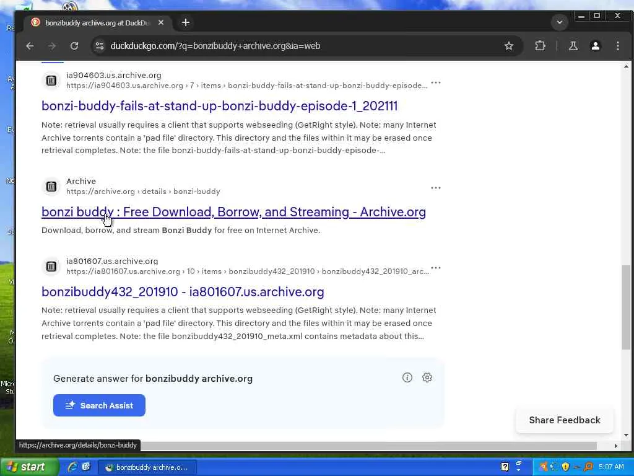The image size is (634, 476).
Task: Expand the tab search dropdown
Action: coord(560,22)
